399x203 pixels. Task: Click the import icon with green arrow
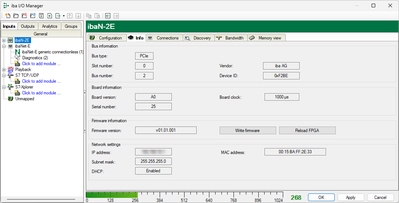(x=49, y=16)
